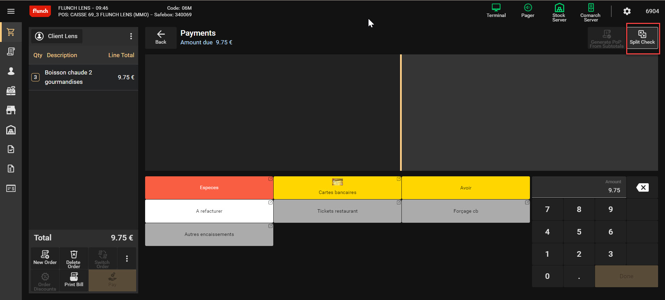Click the edit icon on Tickets restaurant tile
This screenshot has width=665, height=300.
pyautogui.click(x=399, y=202)
